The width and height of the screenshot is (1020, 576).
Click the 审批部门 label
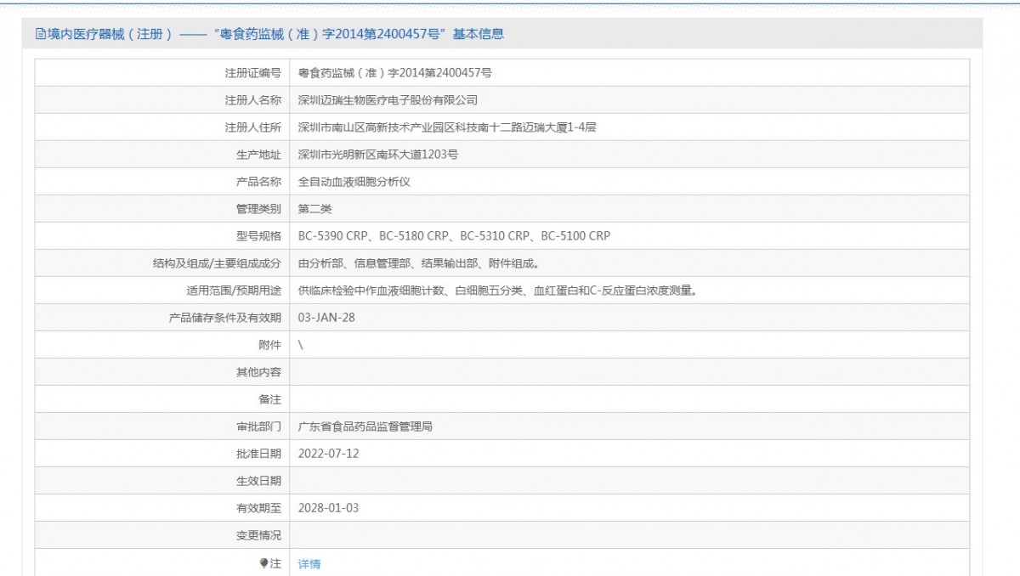click(x=258, y=426)
